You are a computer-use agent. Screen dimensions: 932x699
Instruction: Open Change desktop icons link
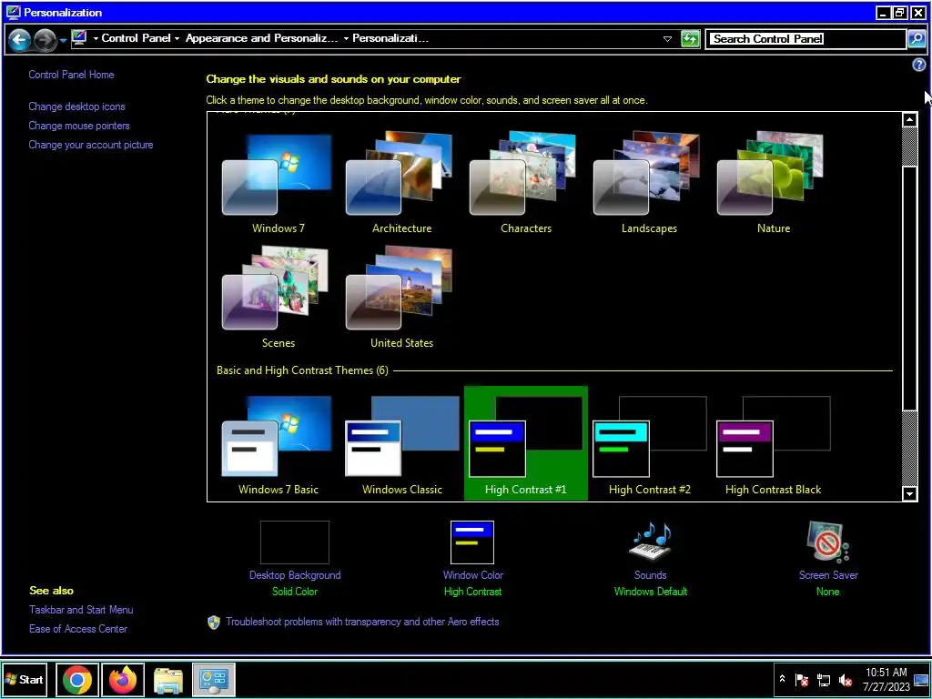pos(76,106)
